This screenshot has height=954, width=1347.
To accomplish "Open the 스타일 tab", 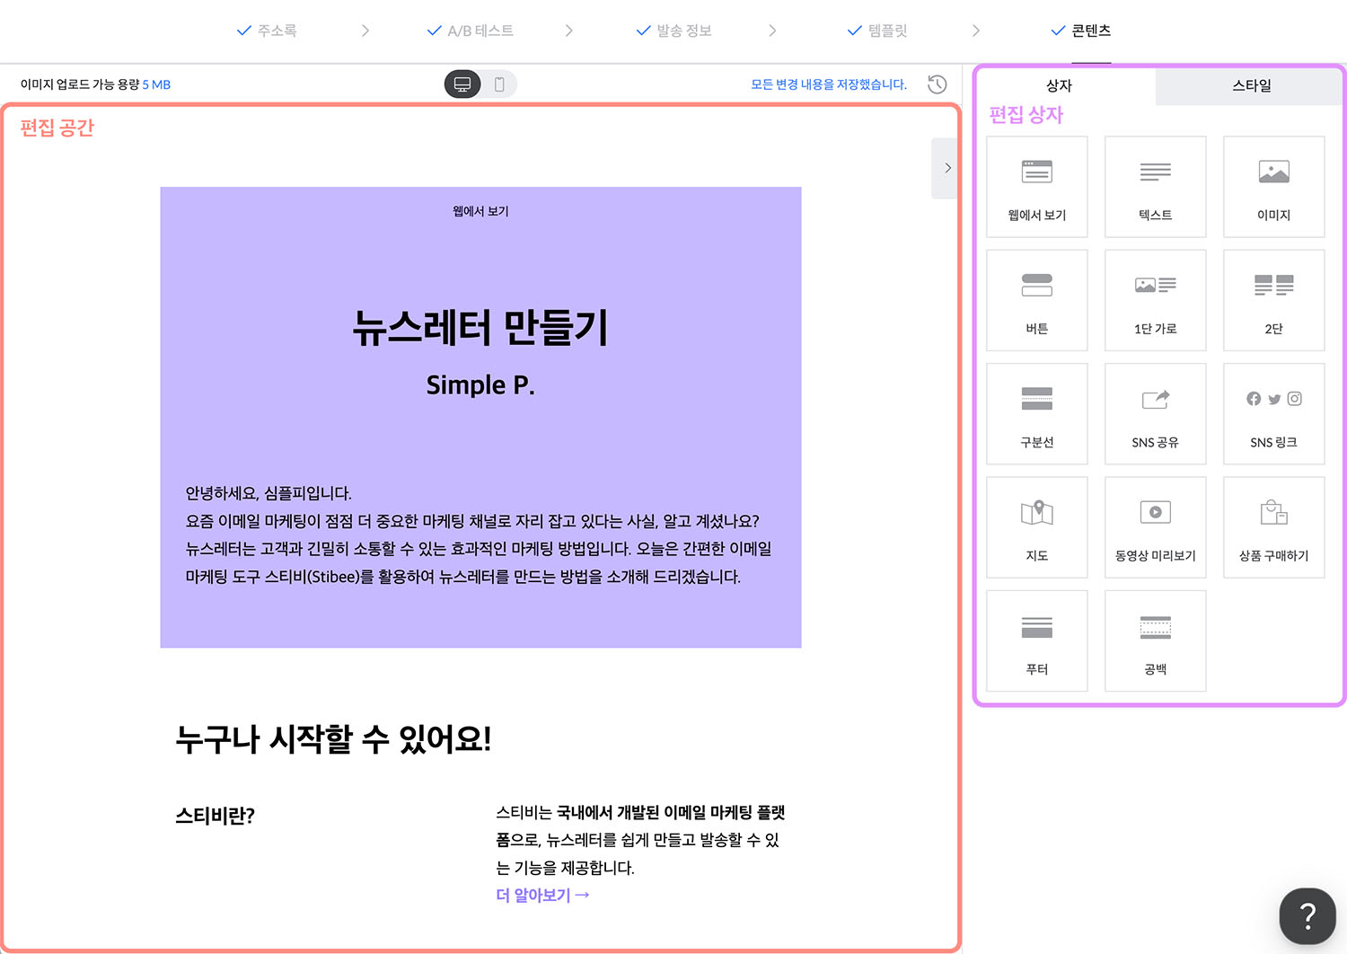I will tap(1251, 85).
